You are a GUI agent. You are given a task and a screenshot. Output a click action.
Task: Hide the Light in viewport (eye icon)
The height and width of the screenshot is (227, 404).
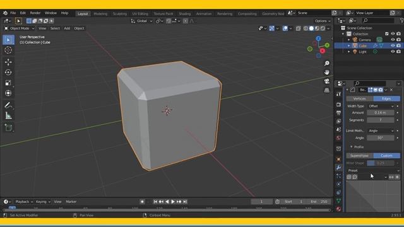click(393, 52)
